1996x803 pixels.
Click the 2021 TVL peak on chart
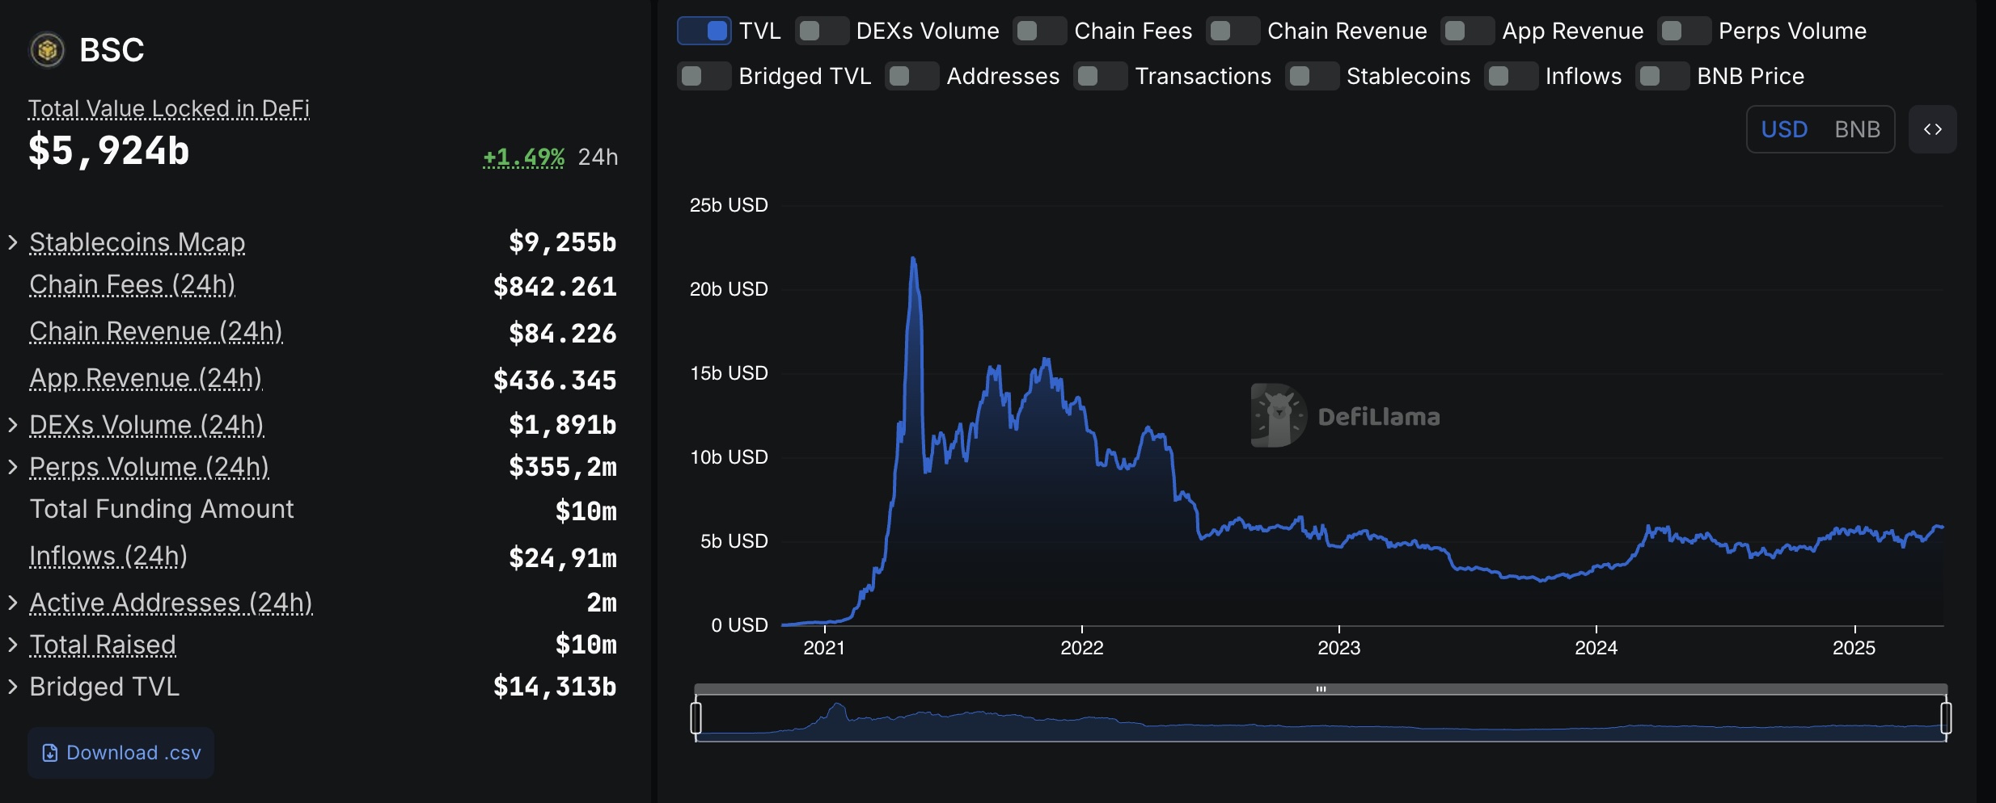tap(913, 259)
